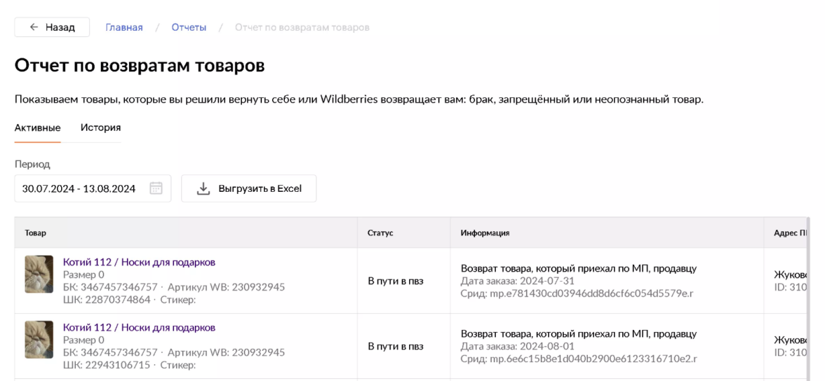Open the calendar date picker icon

156,188
